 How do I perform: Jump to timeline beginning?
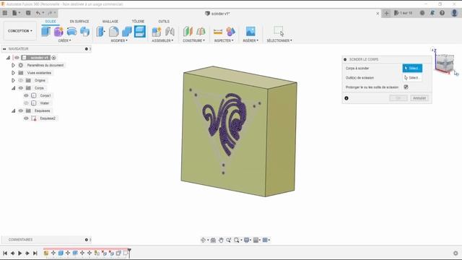coord(5,253)
